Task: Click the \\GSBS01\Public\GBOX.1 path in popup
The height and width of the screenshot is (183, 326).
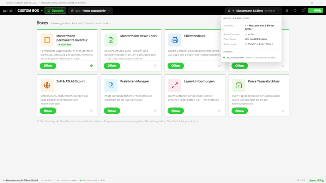Action: 259,44
